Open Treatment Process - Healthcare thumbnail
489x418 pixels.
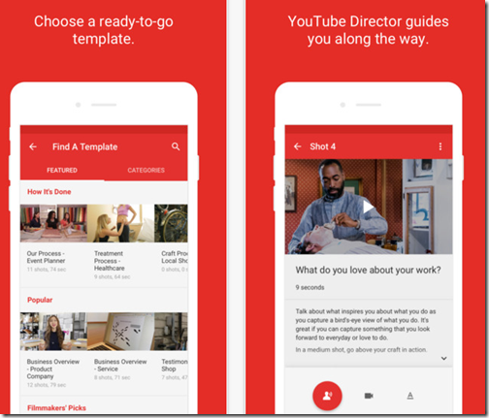(120, 223)
